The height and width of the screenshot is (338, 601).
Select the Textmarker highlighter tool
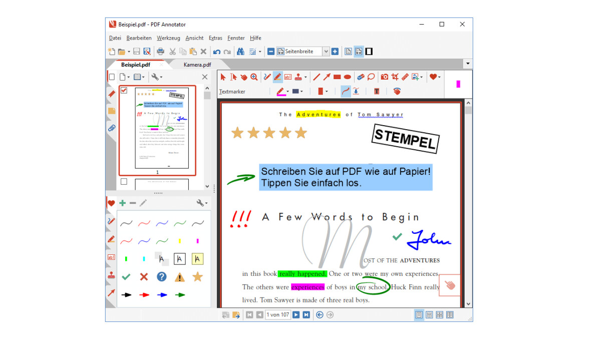click(277, 77)
